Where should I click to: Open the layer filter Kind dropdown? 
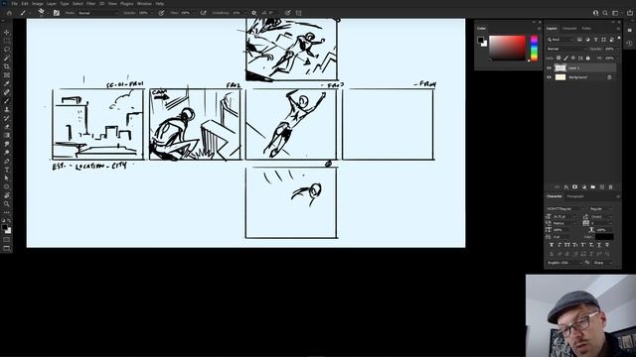point(559,40)
